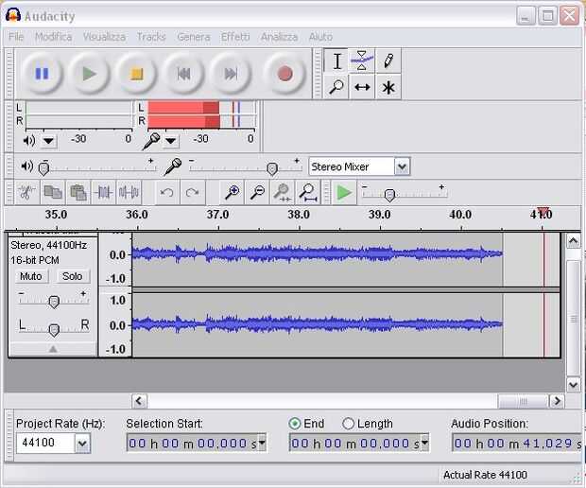Open the Genera menu
The image size is (586, 488).
click(x=194, y=37)
